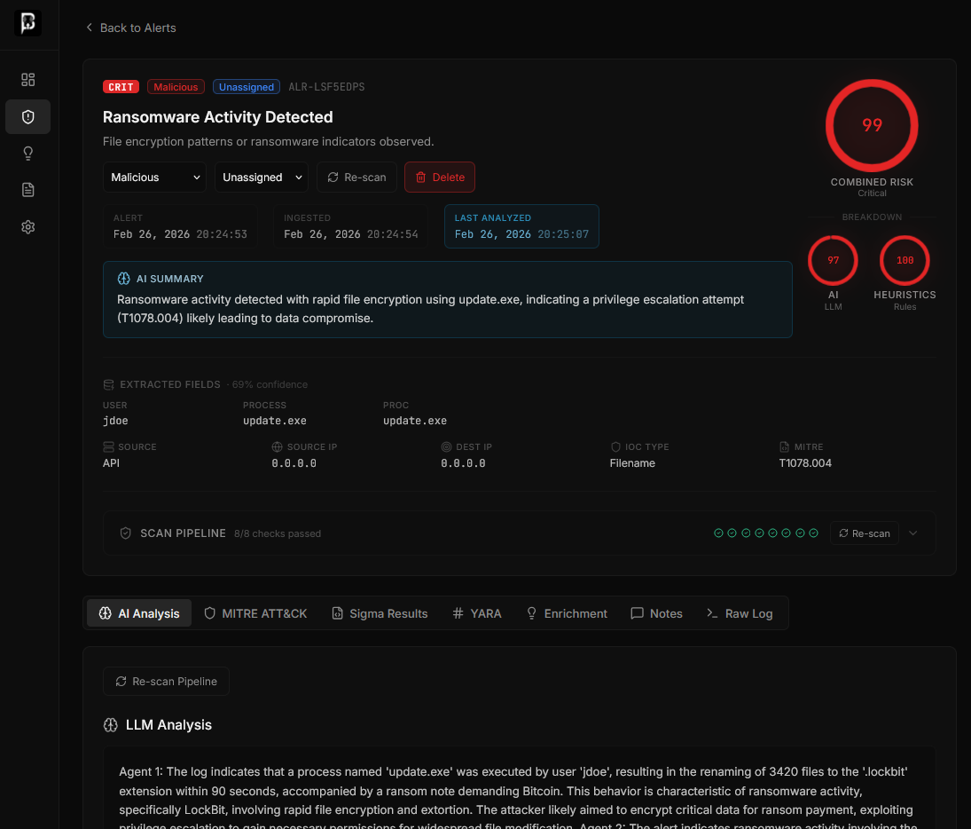Click the red Malicious status badge

coord(176,87)
